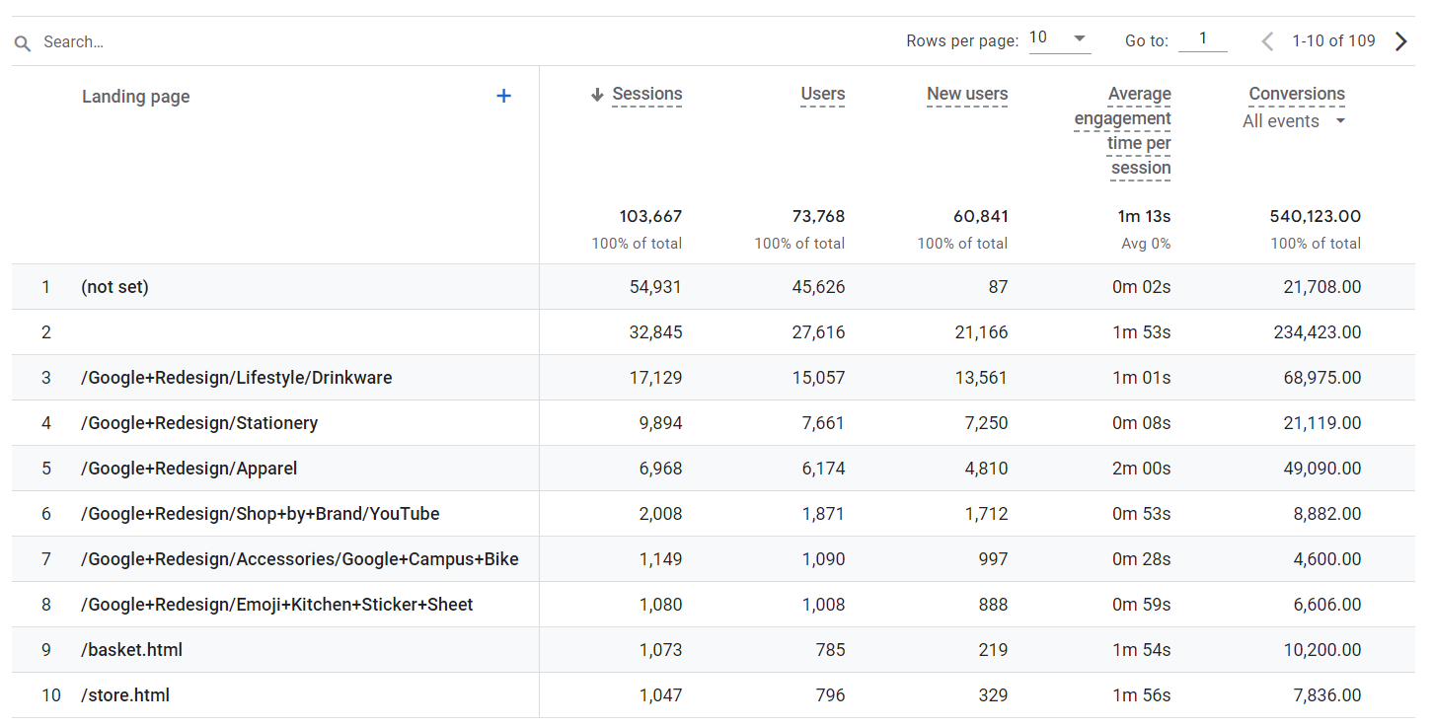This screenshot has width=1433, height=726.
Task: Sort table by New users column
Action: [x=967, y=95]
